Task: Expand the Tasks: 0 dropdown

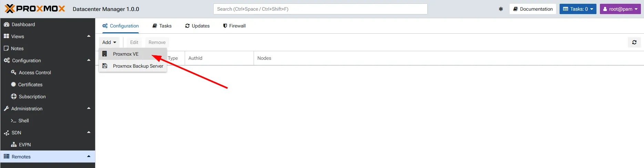Action: coord(578,9)
